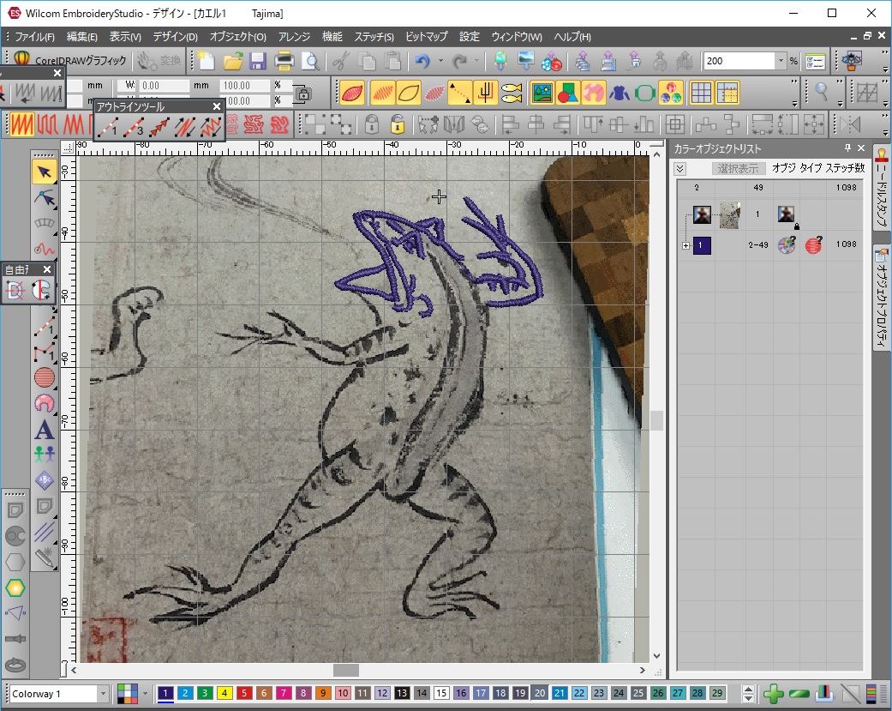Toggle show outlines red leaf icon
Viewport: 892px width, 711px height.
click(352, 93)
